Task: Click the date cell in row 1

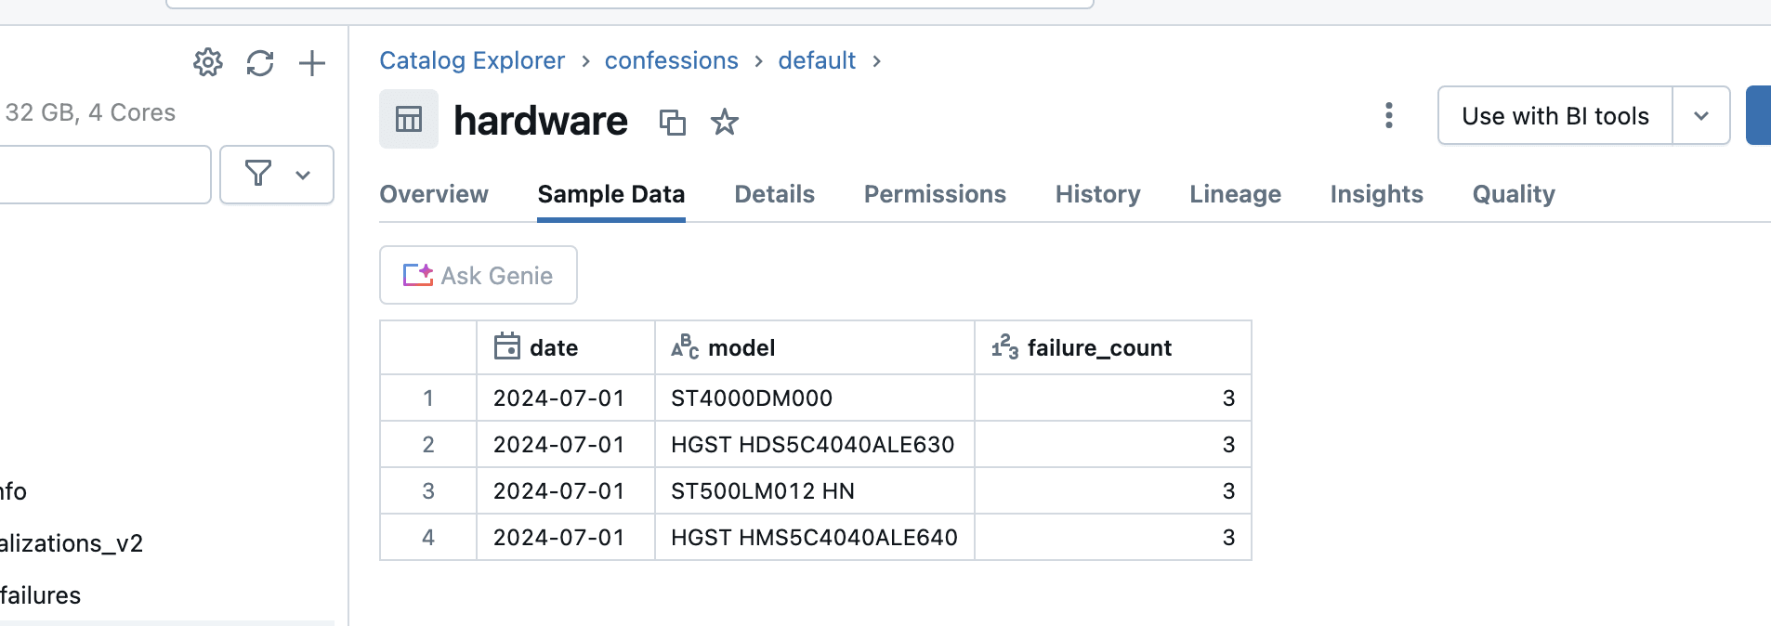Action: (x=566, y=398)
